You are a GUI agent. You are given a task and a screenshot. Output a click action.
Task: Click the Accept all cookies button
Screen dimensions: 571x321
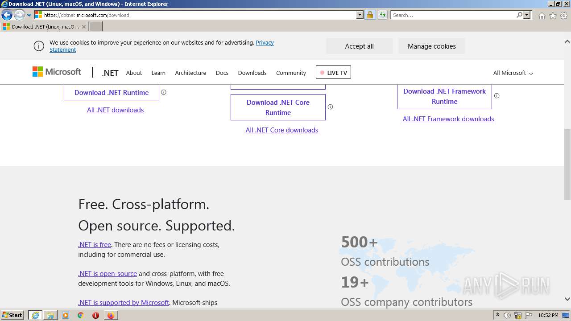(x=359, y=46)
